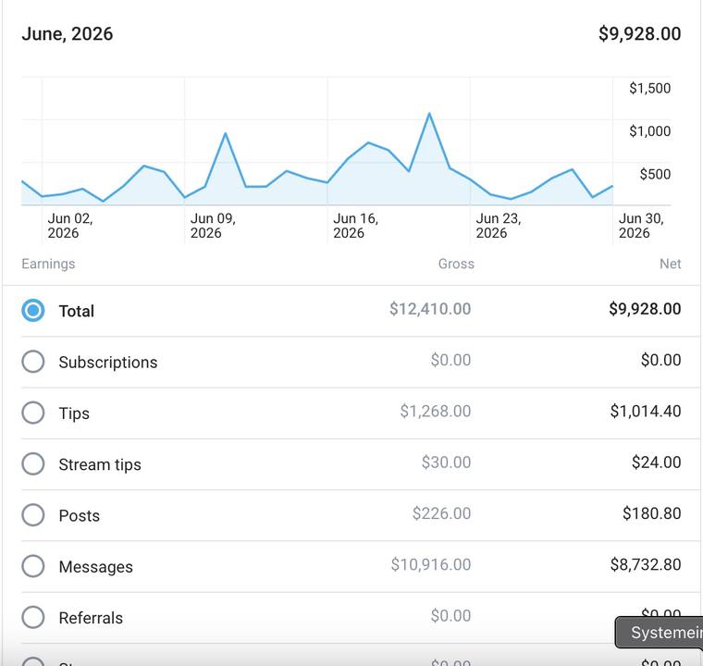Click the Posts gross value $226.00

point(441,513)
